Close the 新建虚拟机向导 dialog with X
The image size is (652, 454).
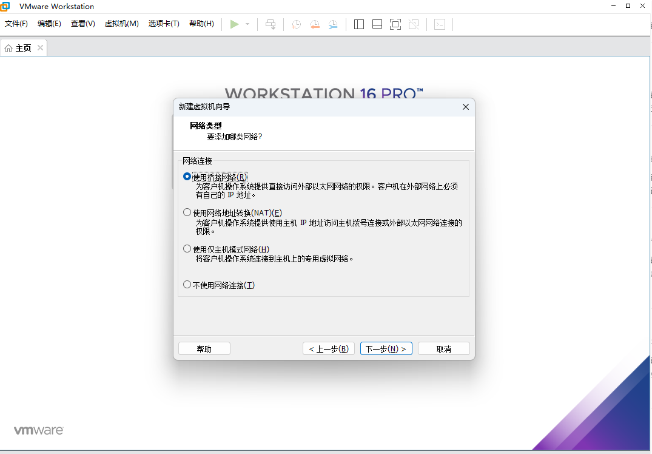[x=466, y=107]
